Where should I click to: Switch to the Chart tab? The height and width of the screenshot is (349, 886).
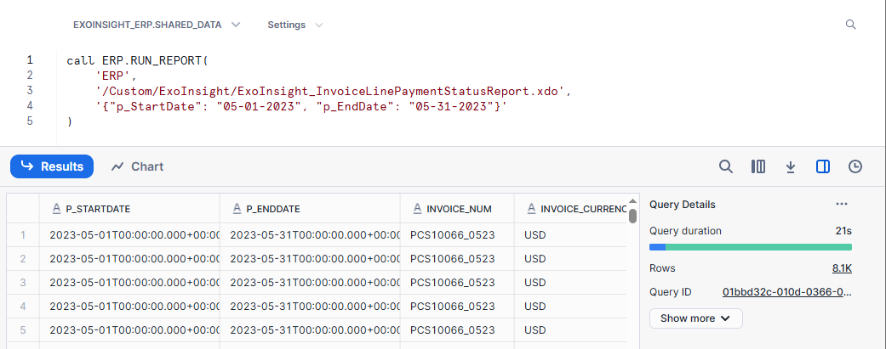[x=137, y=166]
